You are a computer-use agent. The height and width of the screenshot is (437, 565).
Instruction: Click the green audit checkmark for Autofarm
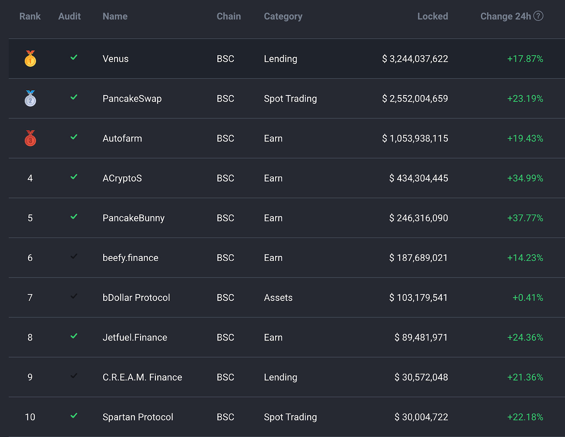point(74,137)
